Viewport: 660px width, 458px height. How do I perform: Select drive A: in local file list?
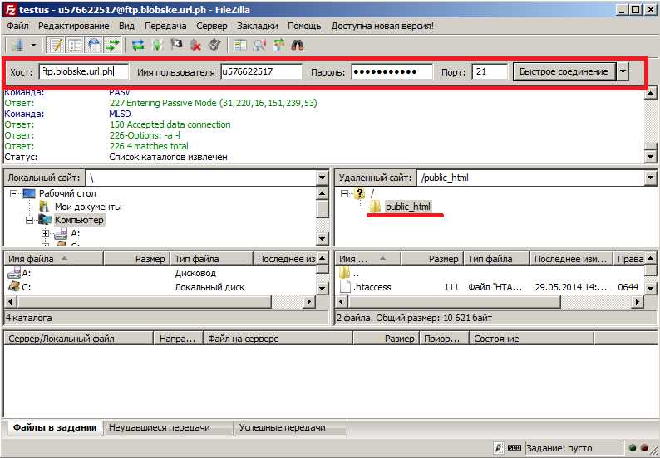tap(26, 273)
